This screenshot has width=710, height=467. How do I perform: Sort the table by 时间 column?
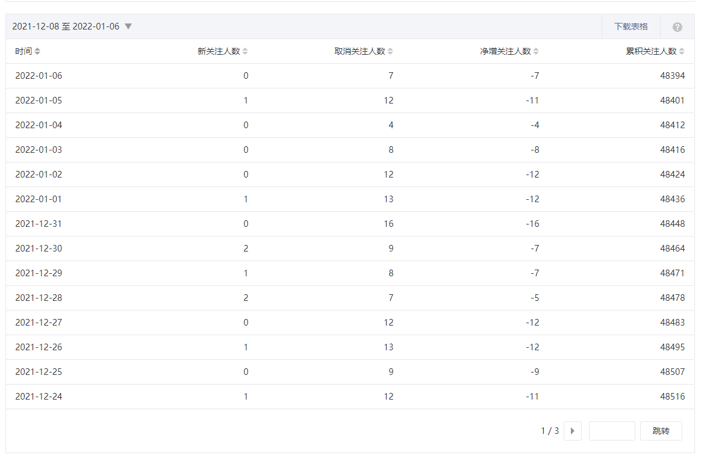(37, 52)
